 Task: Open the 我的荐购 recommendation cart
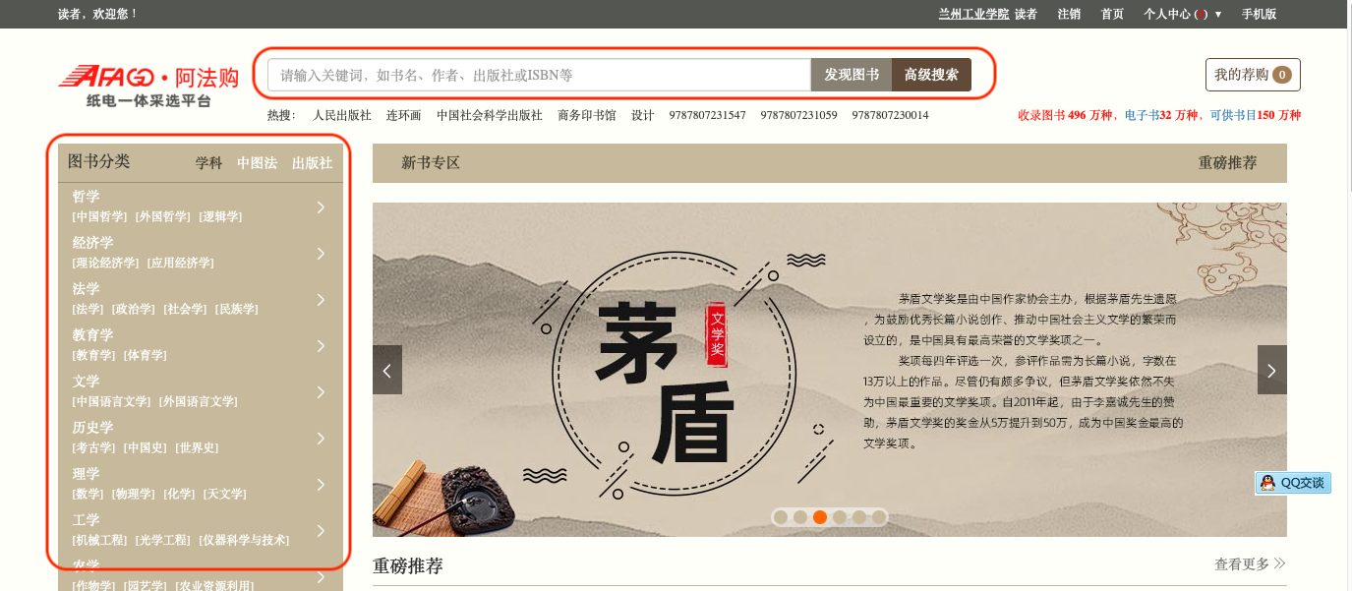pyautogui.click(x=1253, y=75)
